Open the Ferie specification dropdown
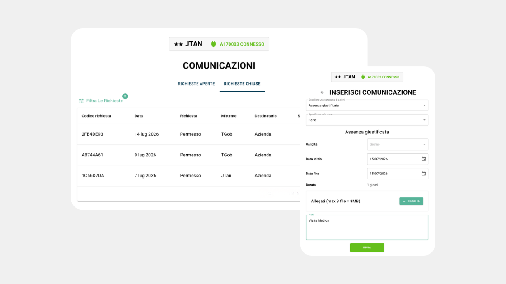Image resolution: width=506 pixels, height=284 pixels. (367, 120)
